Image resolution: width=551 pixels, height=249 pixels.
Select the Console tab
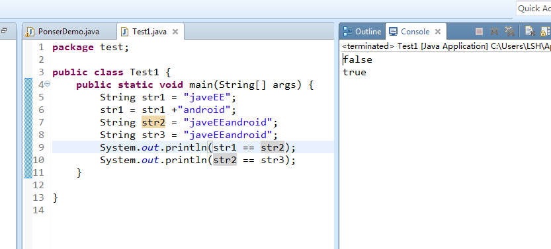(x=415, y=32)
